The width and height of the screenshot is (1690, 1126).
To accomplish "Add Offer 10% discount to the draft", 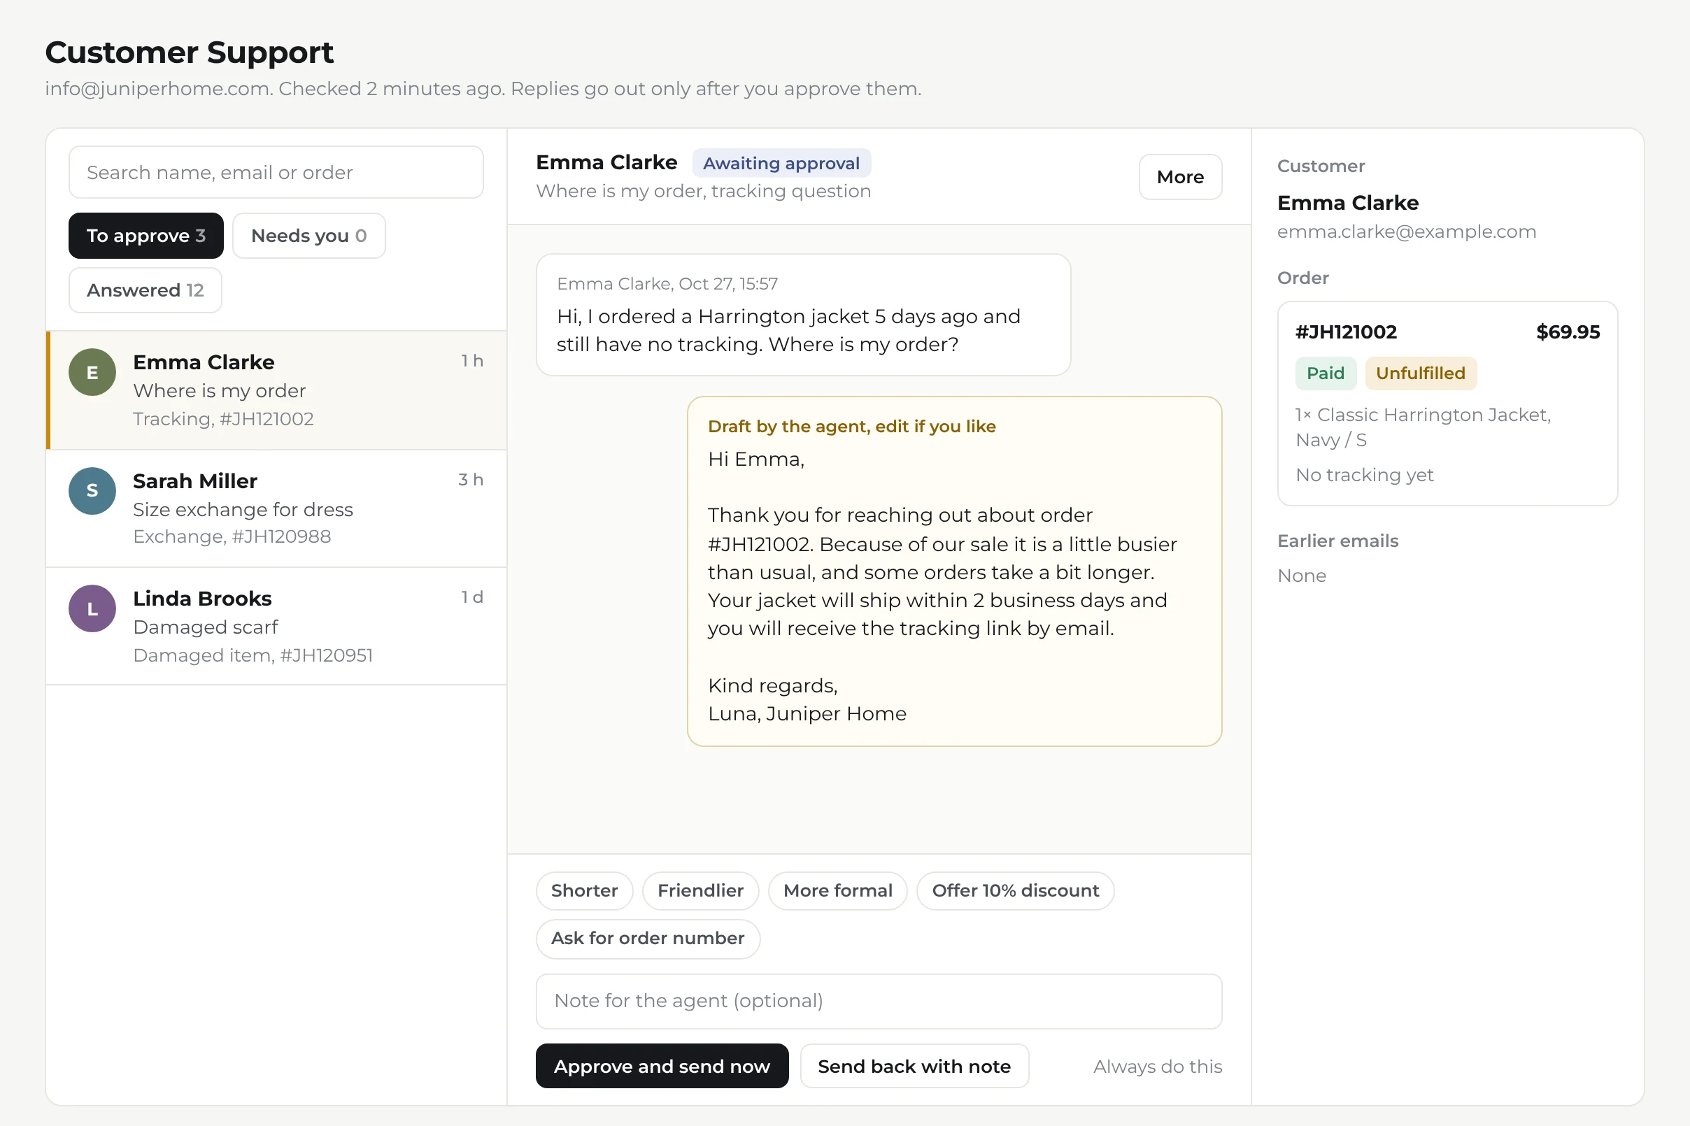I will point(1015,890).
